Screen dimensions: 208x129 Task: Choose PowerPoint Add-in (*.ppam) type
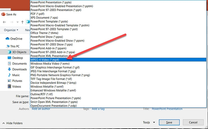[x=118, y=48]
